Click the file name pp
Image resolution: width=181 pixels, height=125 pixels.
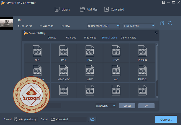[20, 20]
